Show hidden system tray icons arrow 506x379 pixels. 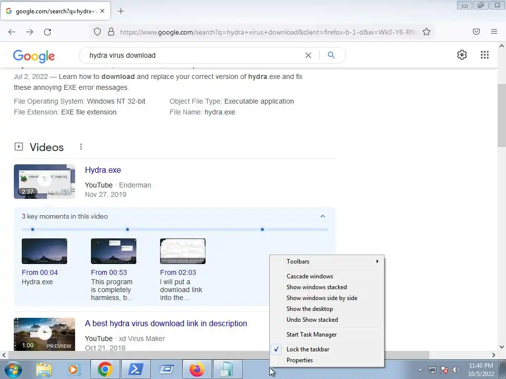point(420,370)
